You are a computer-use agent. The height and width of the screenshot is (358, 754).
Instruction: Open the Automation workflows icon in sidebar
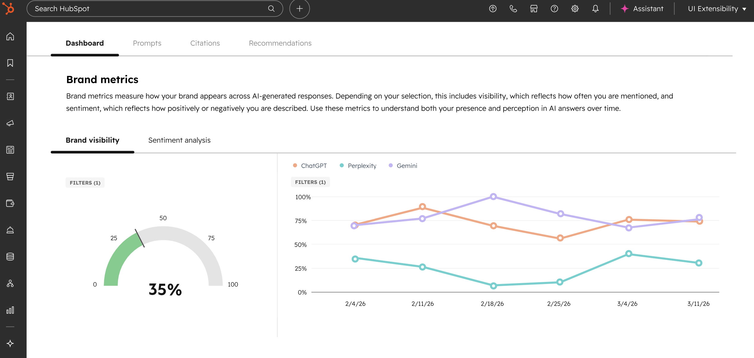tap(10, 283)
